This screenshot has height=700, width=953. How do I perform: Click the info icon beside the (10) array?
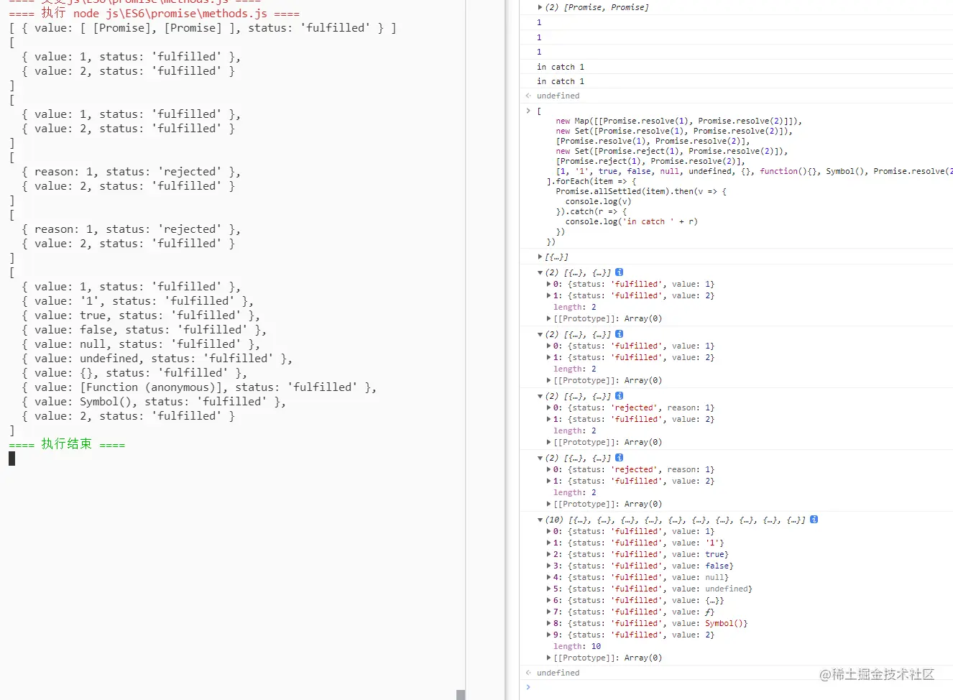click(x=814, y=520)
